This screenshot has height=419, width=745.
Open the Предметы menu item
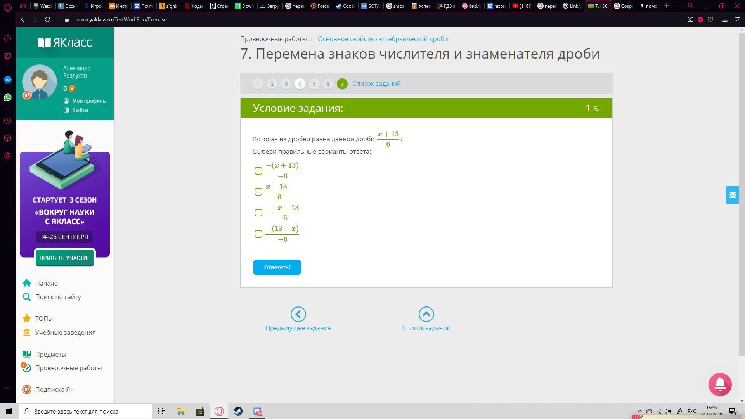(x=50, y=354)
